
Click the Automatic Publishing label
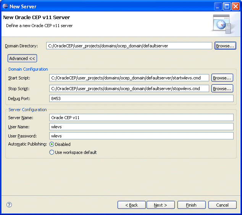click(x=27, y=144)
